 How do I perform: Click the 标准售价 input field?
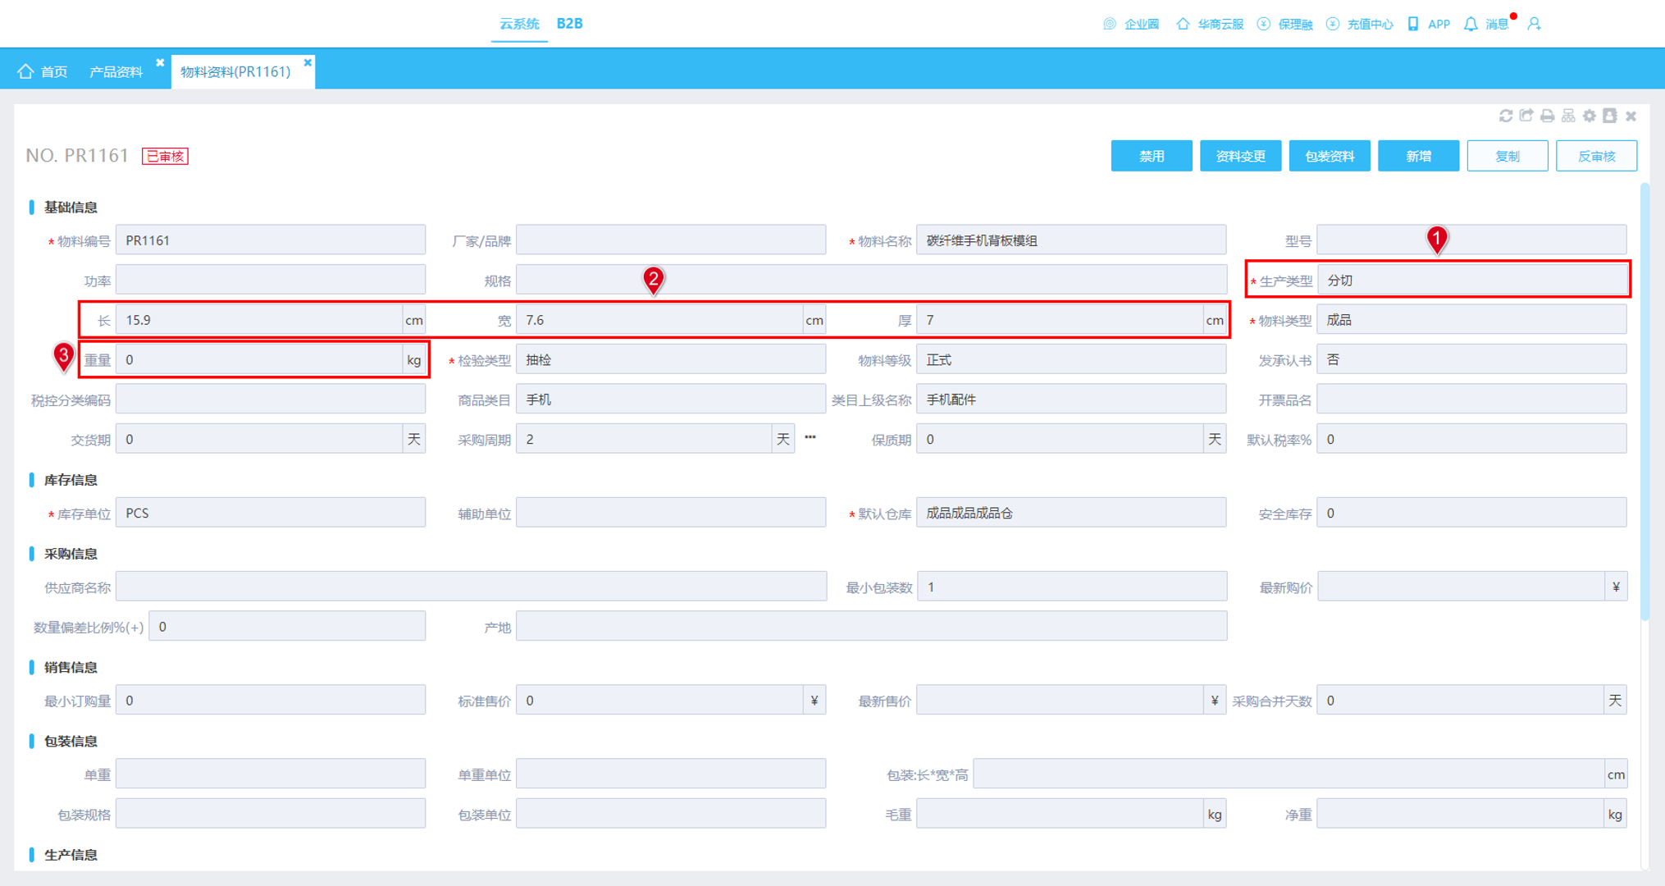pyautogui.click(x=659, y=701)
